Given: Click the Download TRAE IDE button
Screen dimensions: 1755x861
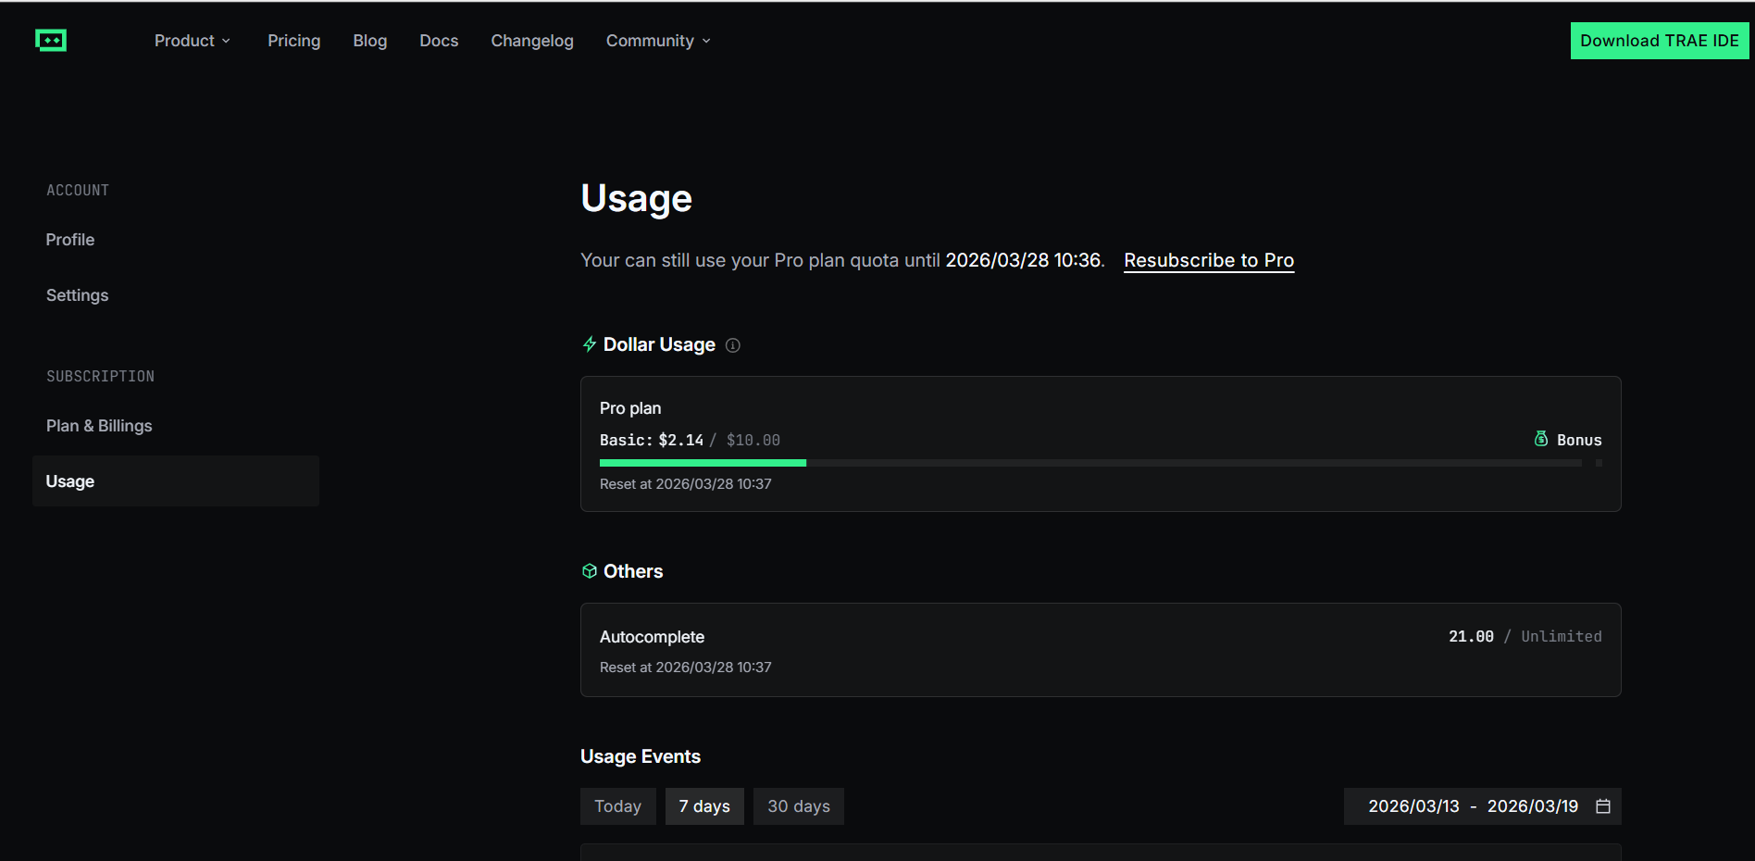Looking at the screenshot, I should [1659, 41].
